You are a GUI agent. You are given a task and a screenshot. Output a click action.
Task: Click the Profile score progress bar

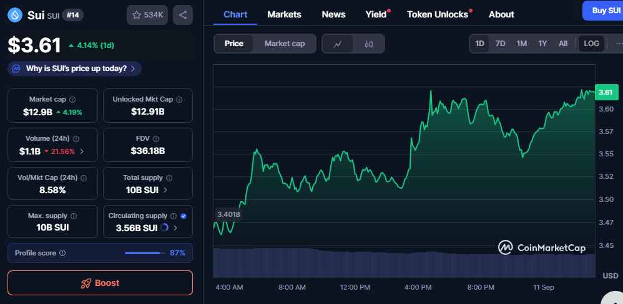coord(143,254)
